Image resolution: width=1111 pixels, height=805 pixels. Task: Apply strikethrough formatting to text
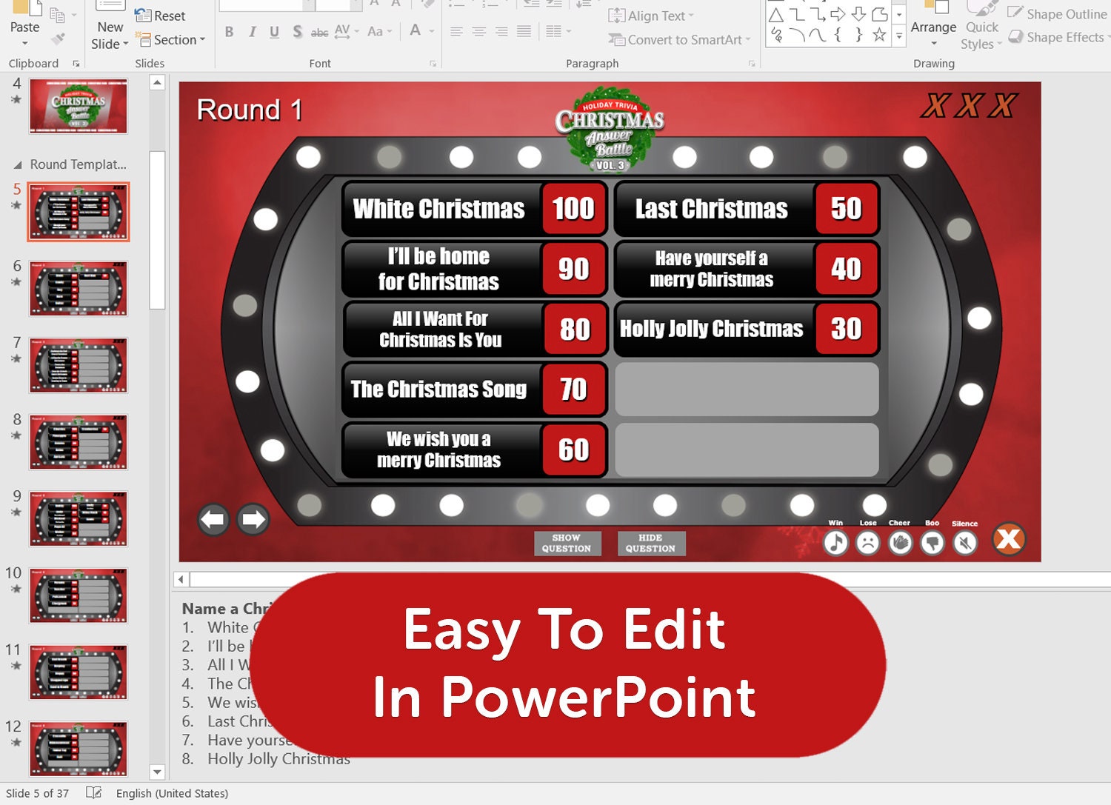coord(320,33)
